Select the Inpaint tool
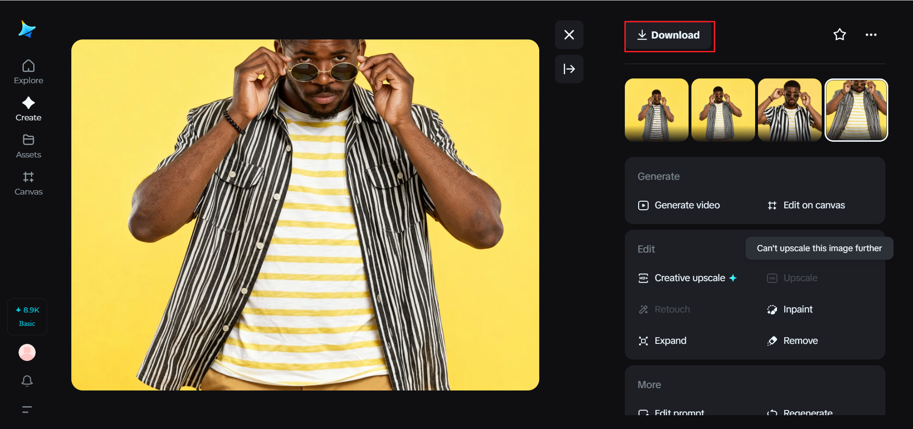The width and height of the screenshot is (913, 429). point(790,310)
